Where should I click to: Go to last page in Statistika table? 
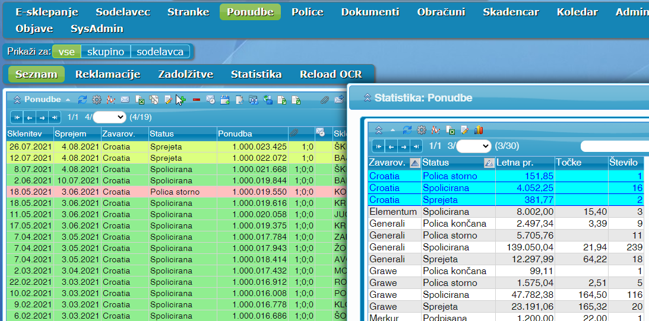click(x=416, y=146)
